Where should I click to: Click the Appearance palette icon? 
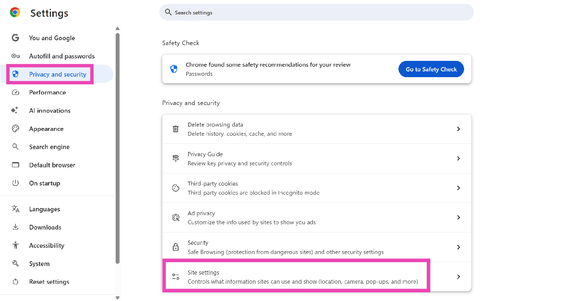(15, 129)
